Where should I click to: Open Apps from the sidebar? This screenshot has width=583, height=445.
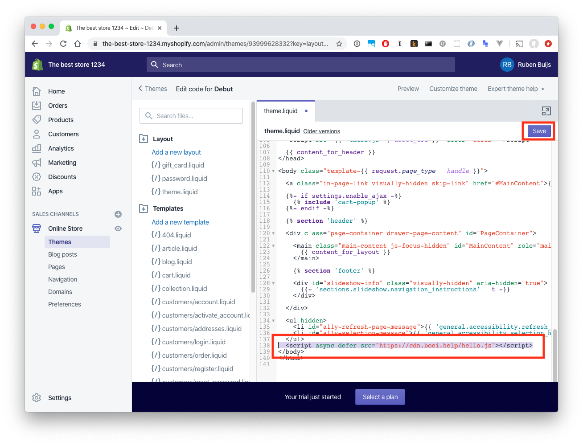coord(55,191)
